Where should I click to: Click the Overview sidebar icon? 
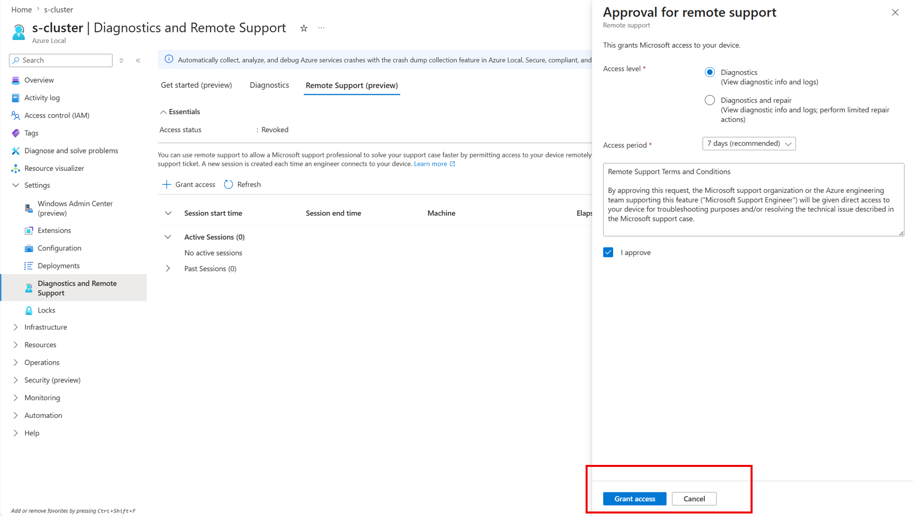click(x=16, y=80)
